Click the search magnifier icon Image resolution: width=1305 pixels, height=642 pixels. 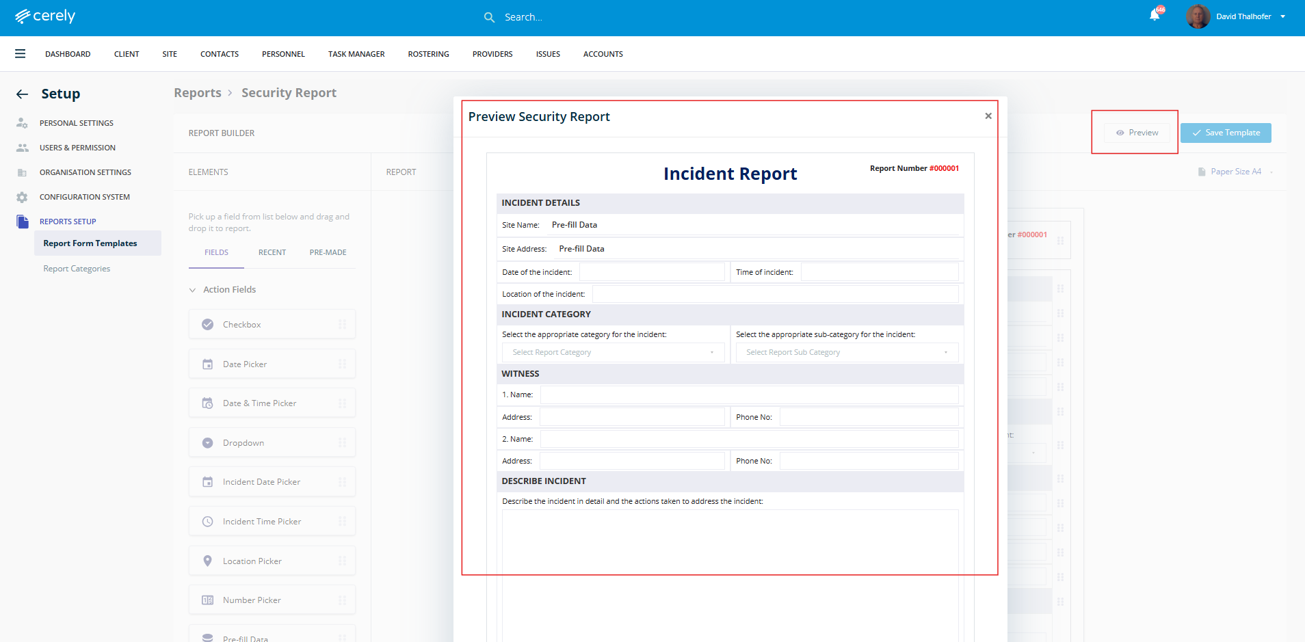[x=489, y=17]
